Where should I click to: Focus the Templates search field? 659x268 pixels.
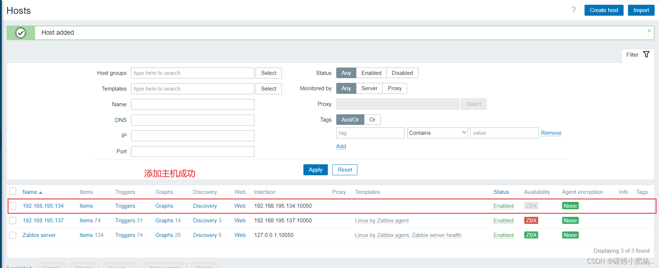pos(193,89)
